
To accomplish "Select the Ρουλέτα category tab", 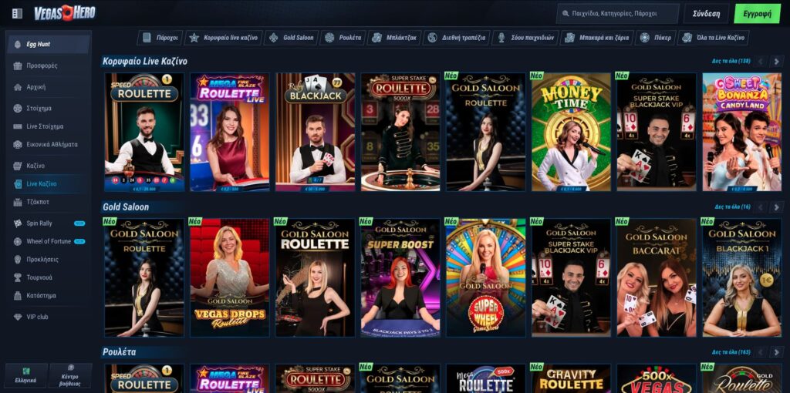I will tap(343, 38).
